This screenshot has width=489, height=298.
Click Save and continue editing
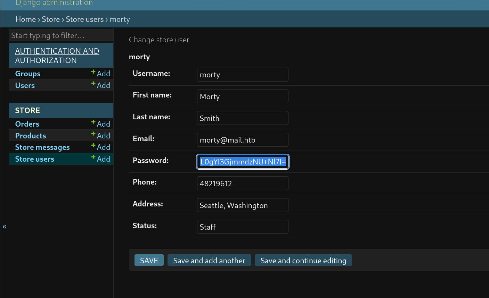coord(303,261)
